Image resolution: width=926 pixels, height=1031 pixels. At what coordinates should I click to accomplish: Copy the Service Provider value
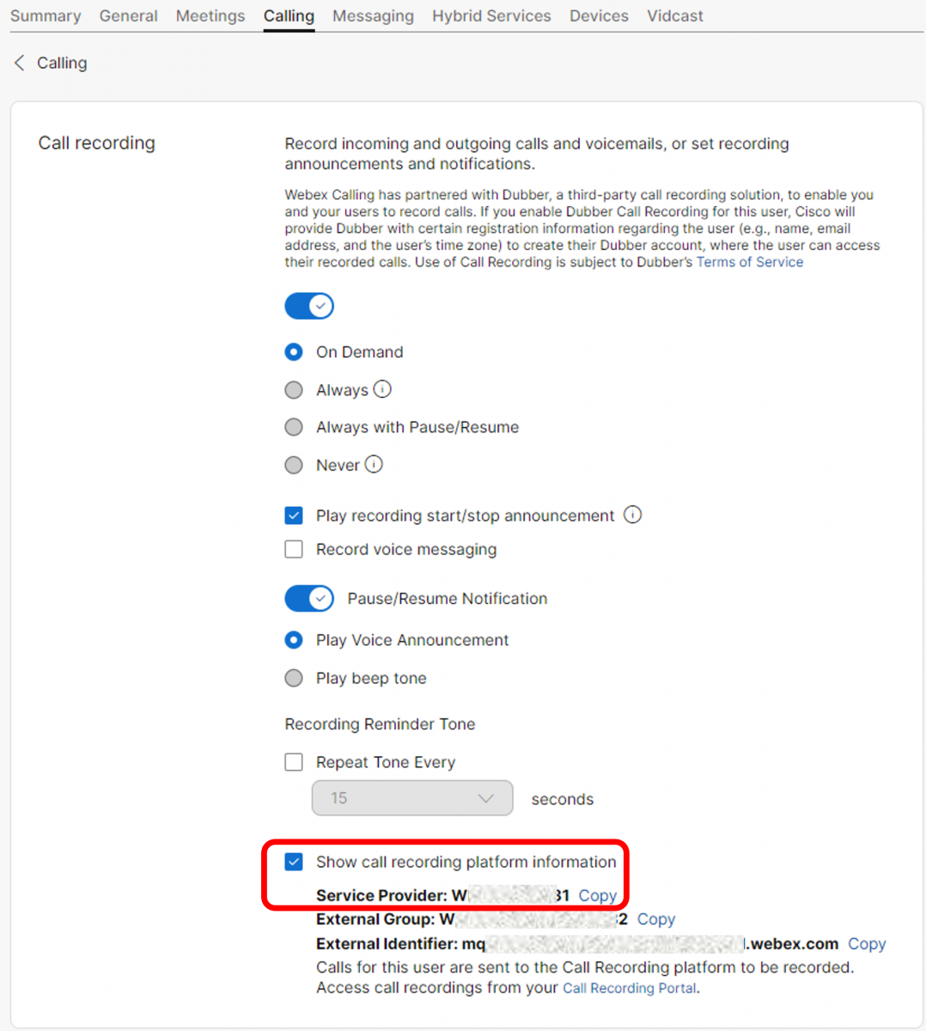click(597, 896)
